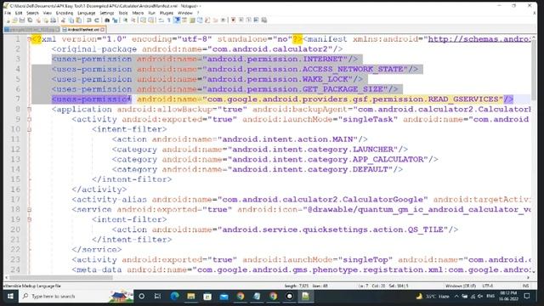Click the Open file toolbar icon

[14, 20]
